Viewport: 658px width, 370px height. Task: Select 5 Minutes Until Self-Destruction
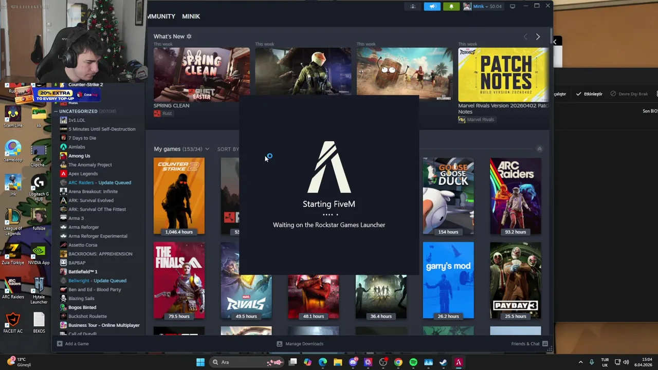point(102,129)
